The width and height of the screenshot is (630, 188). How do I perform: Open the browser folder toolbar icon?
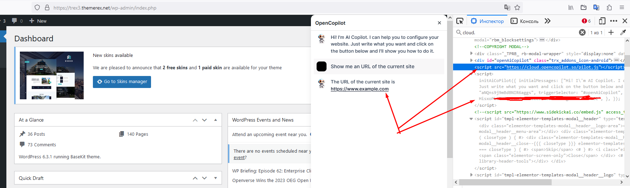584,7
